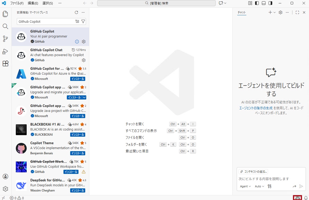This screenshot has width=309, height=200.
Task: Open the Auto model picker dropdown
Action: [x=260, y=186]
